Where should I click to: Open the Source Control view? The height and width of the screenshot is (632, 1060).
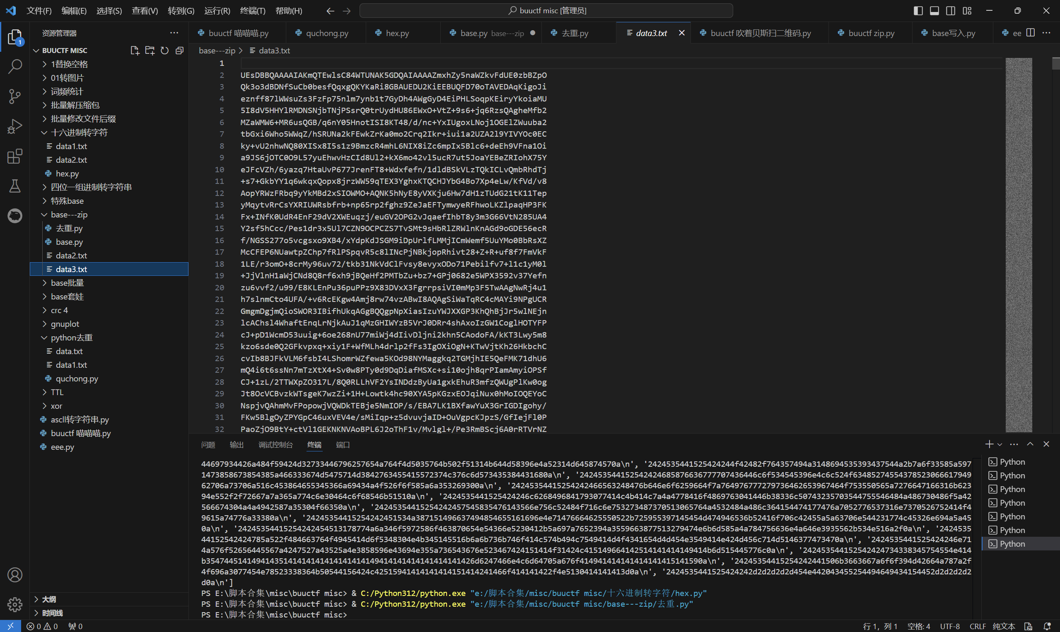pyautogui.click(x=15, y=96)
